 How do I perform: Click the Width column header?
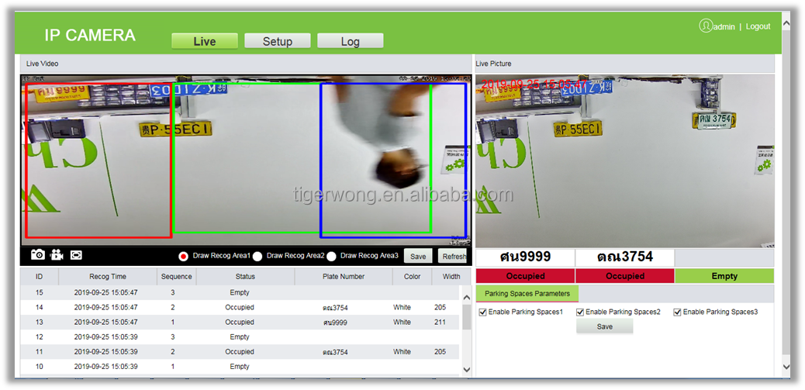pyautogui.click(x=451, y=276)
